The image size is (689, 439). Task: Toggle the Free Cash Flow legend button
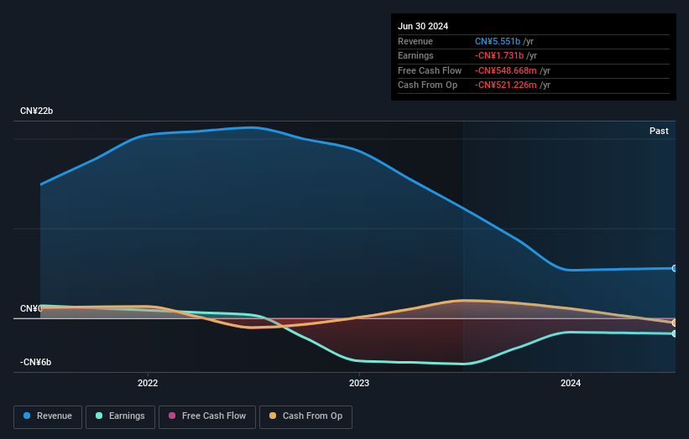coord(207,416)
